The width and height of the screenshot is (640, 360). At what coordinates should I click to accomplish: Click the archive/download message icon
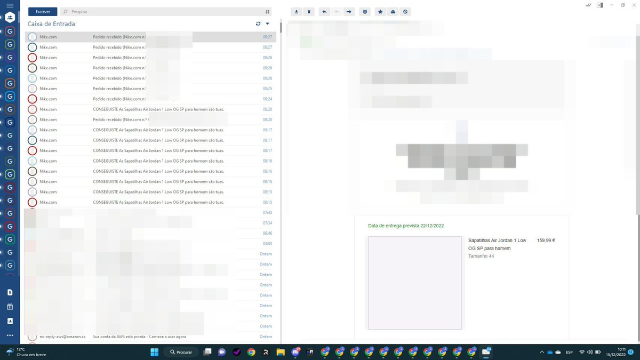(x=297, y=12)
